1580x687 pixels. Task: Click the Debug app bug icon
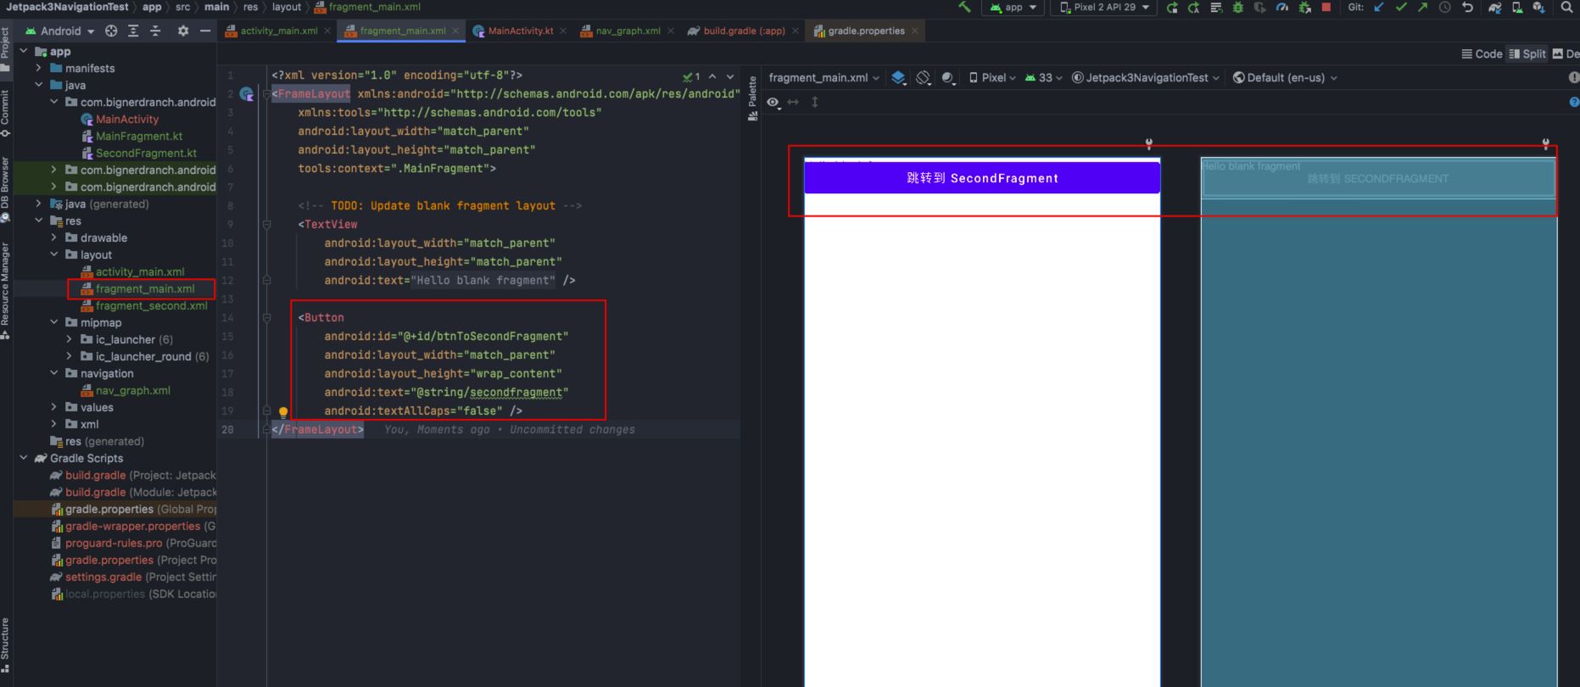[x=1238, y=7]
